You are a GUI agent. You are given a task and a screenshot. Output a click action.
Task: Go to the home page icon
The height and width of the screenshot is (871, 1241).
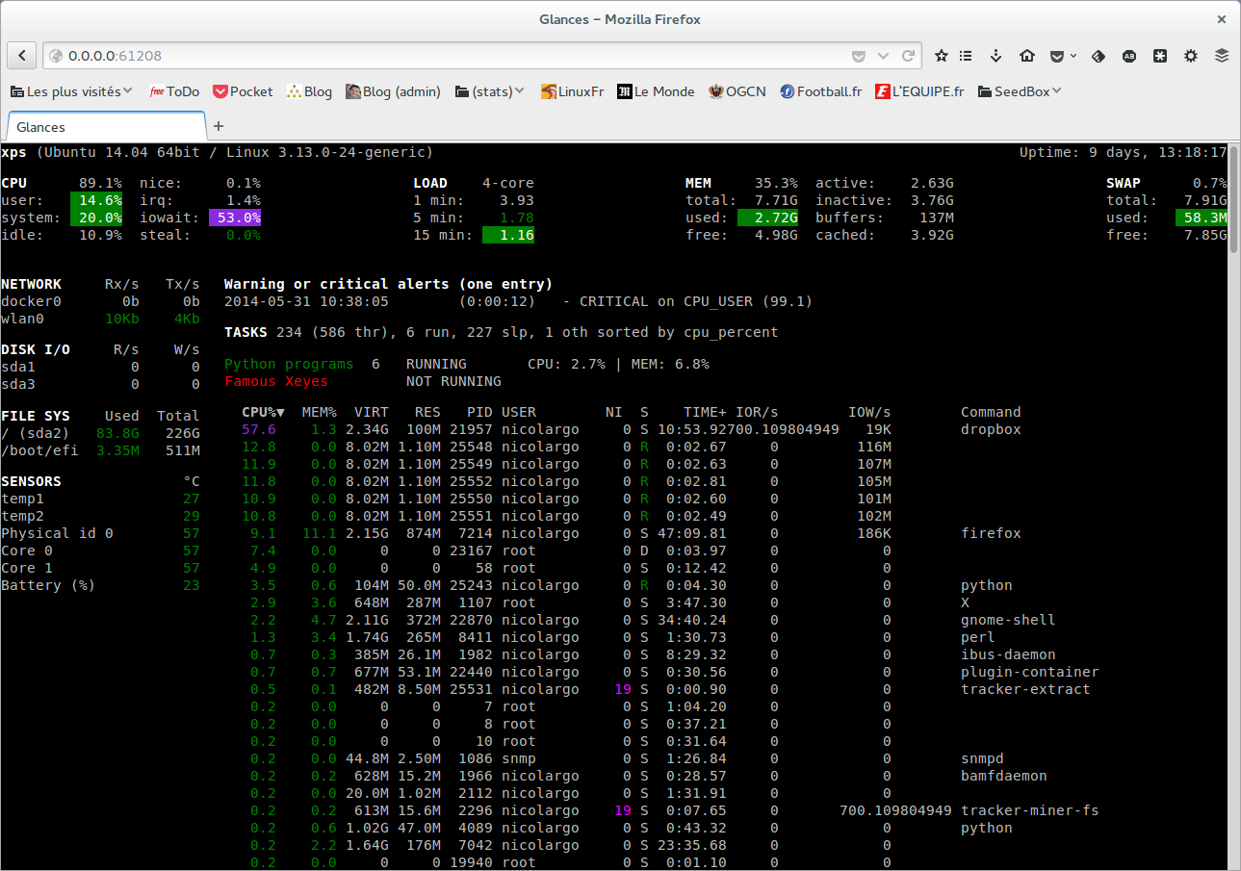tap(1027, 56)
